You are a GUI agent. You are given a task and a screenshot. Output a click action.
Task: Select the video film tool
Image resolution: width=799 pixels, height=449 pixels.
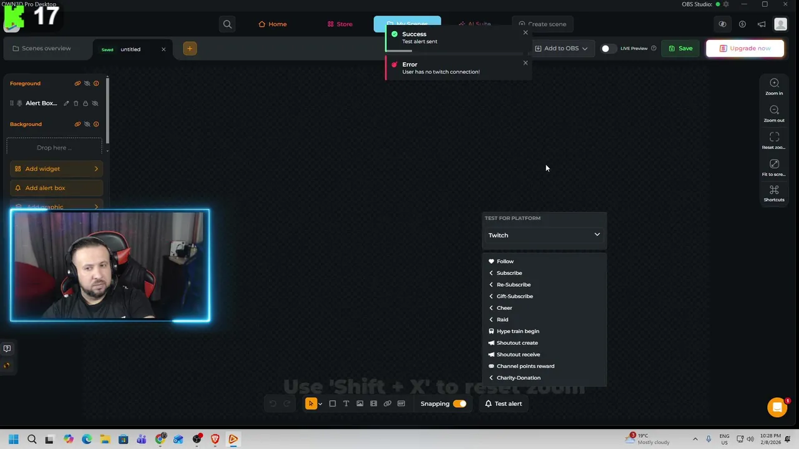[374, 403]
